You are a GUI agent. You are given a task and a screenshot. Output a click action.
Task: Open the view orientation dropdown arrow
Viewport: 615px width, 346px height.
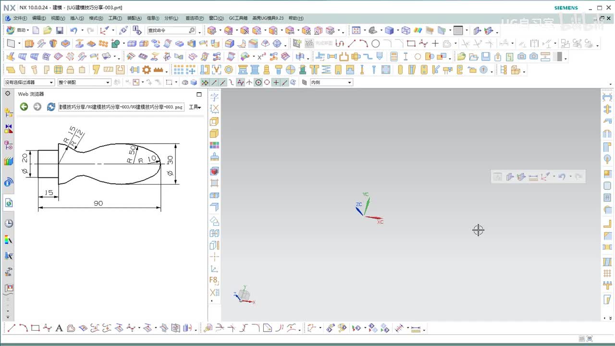tap(381, 31)
